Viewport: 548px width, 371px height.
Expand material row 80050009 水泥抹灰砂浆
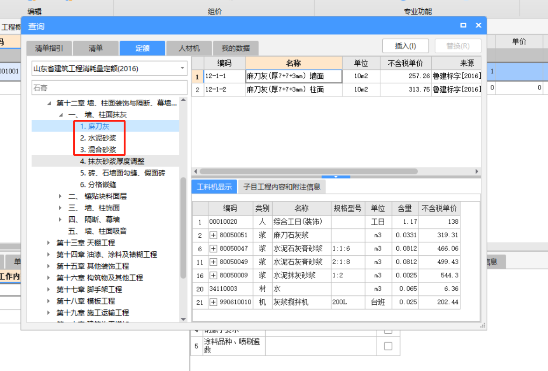pyautogui.click(x=213, y=275)
